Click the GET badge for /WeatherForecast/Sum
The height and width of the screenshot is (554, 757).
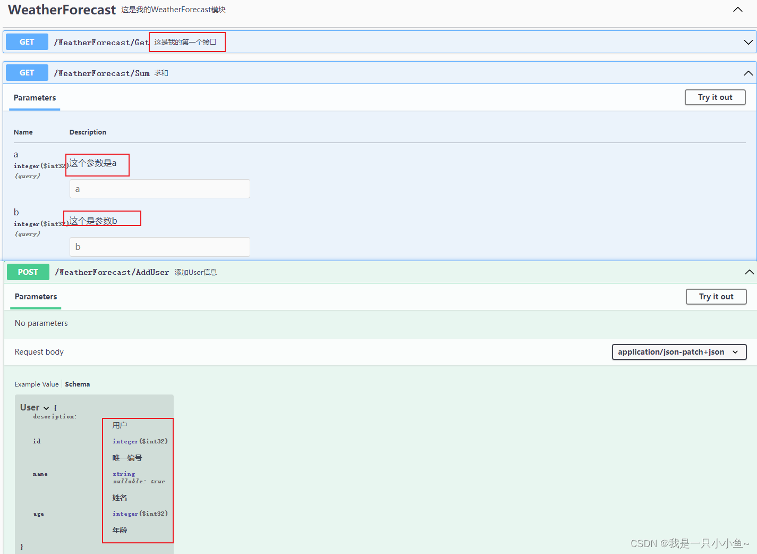tap(27, 73)
